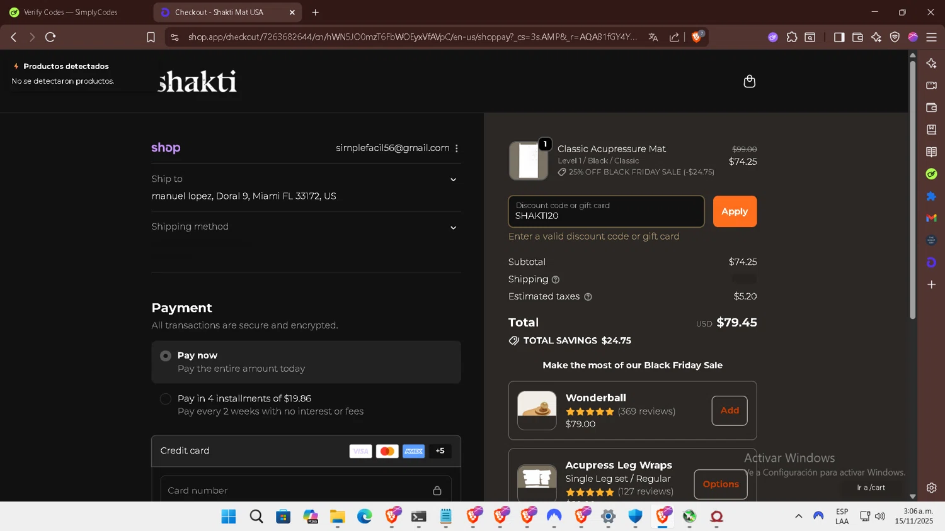Viewport: 945px width, 531px height.
Task: Open Brave Shields lion icon
Action: click(x=697, y=36)
